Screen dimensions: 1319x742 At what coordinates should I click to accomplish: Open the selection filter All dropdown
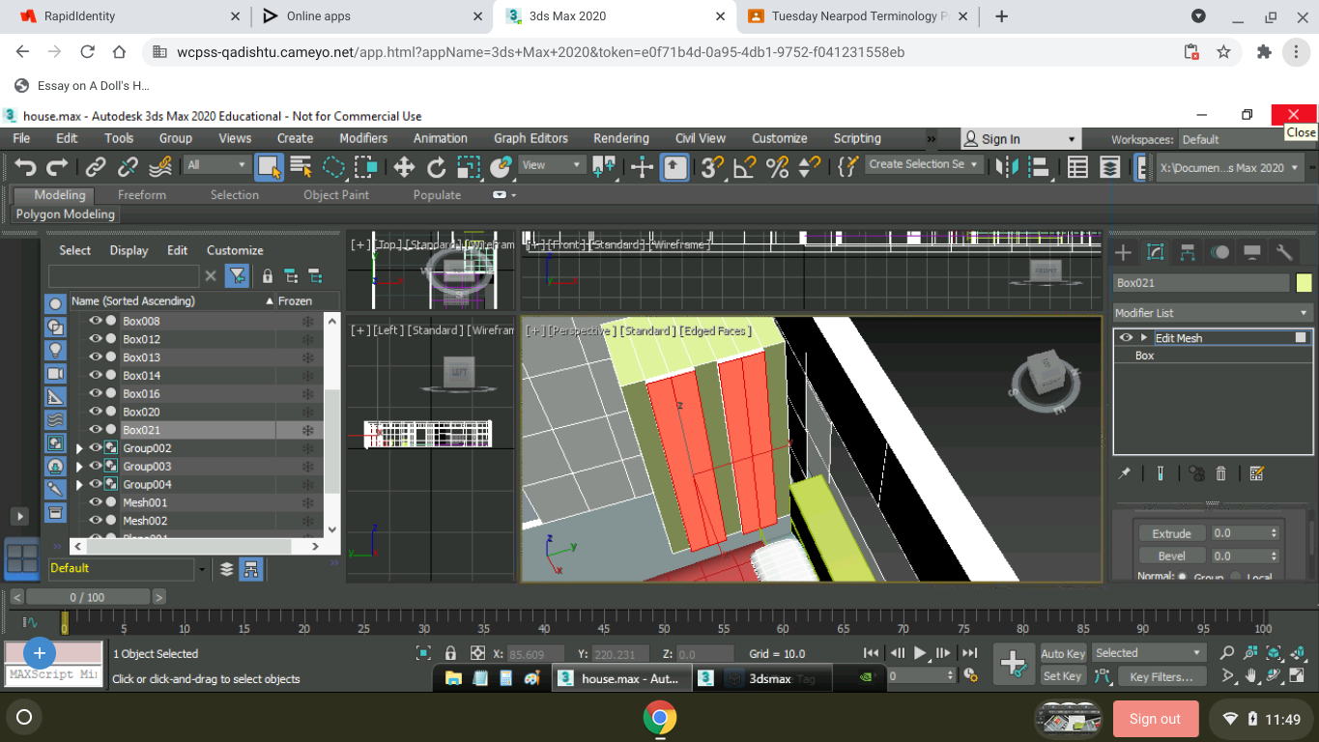pos(217,165)
